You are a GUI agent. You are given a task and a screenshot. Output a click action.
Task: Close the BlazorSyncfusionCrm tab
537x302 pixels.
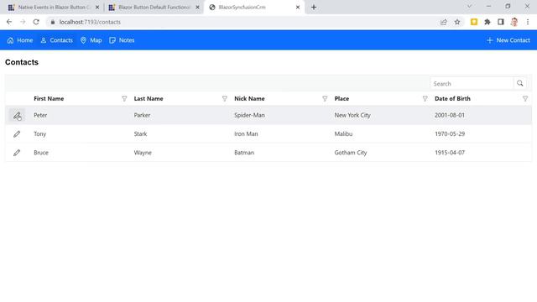pos(298,8)
